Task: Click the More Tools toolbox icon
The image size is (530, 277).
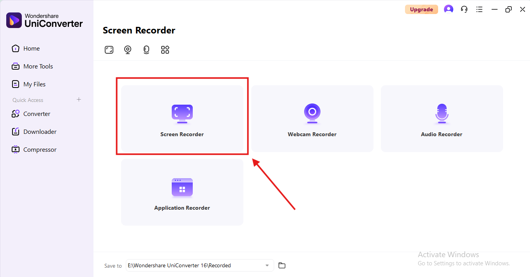Action: 16,67
